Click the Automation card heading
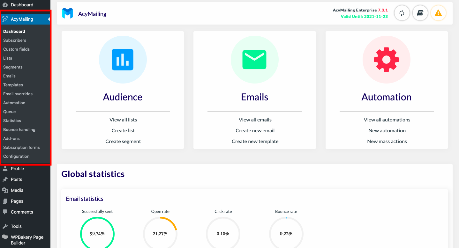 tap(386, 97)
